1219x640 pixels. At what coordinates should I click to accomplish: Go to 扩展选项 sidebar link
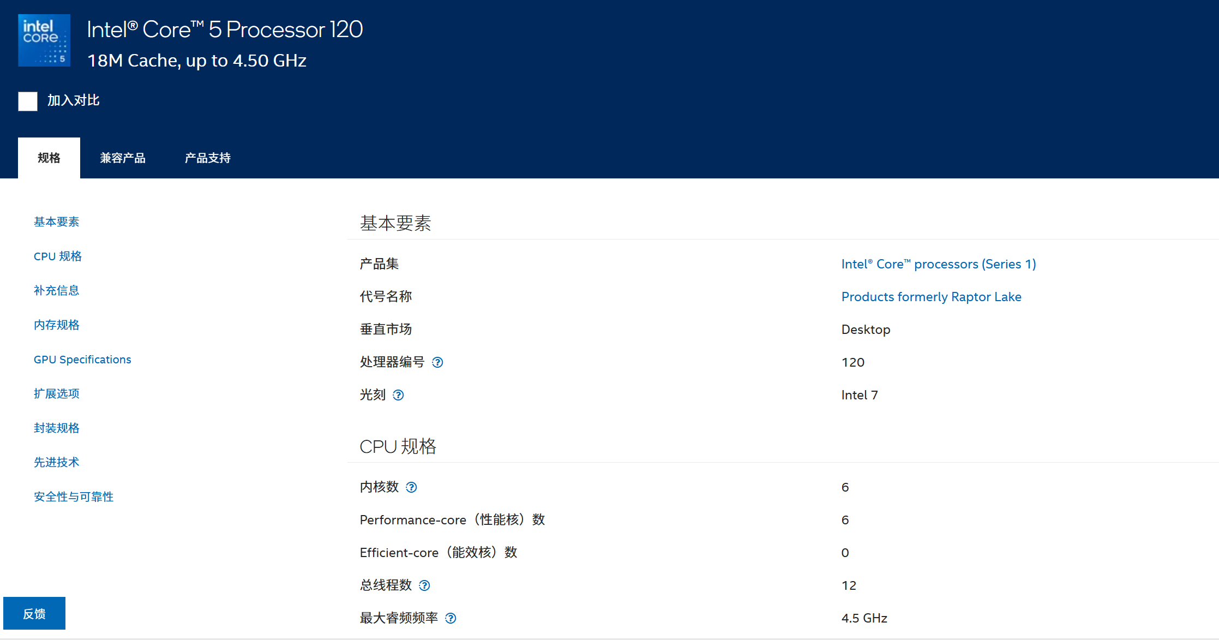57,393
